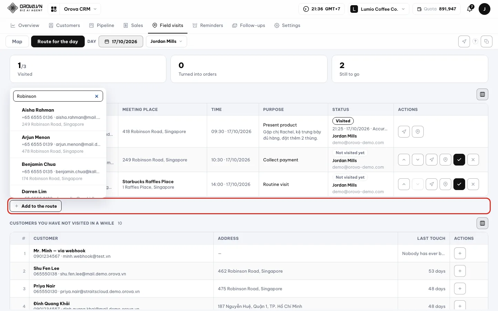This screenshot has height=311, width=498.
Task: Click the Orova.vn logo
Action: click(25, 8)
